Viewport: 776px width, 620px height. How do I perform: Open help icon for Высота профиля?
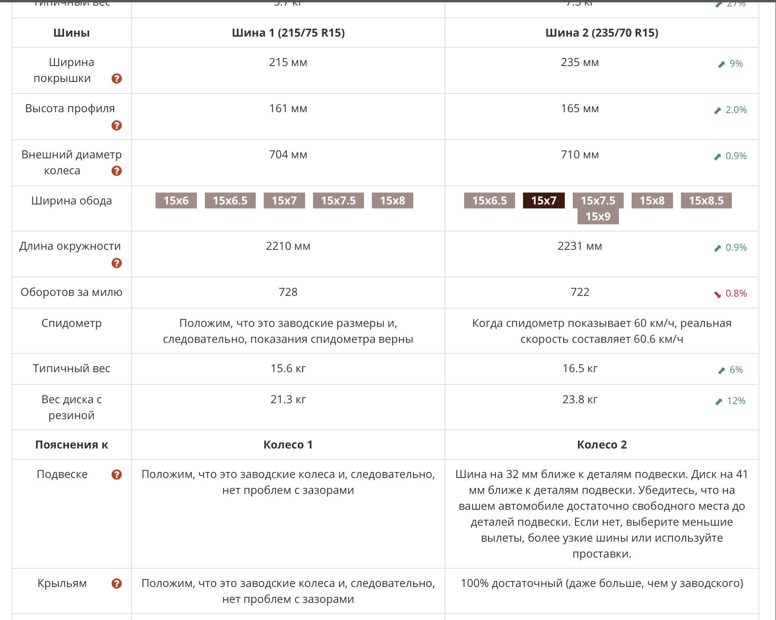tap(117, 125)
